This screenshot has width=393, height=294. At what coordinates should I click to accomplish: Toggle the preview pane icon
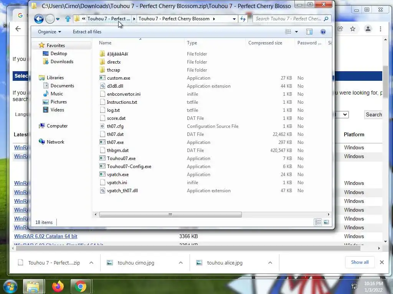click(x=309, y=32)
